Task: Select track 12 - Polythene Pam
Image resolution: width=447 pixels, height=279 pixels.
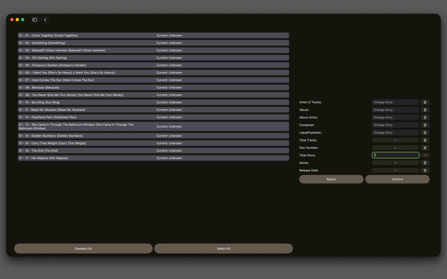Action: tap(153, 117)
